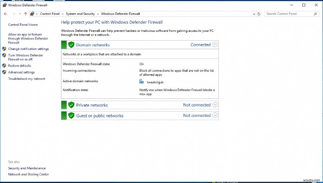Click the forward navigation arrow

14,14
